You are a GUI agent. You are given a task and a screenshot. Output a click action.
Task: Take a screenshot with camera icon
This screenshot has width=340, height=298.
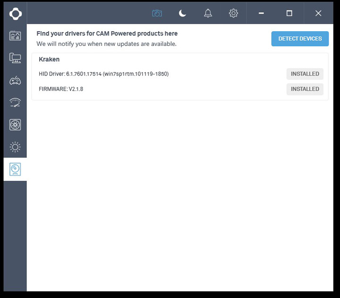pos(157,13)
